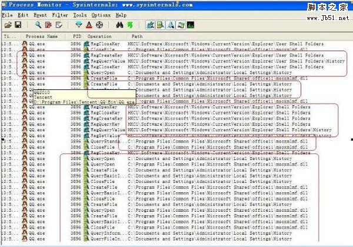The height and width of the screenshot is (247, 353).
Task: Click RegCreateKey in the User Shell Folders row
Action: pos(106,55)
